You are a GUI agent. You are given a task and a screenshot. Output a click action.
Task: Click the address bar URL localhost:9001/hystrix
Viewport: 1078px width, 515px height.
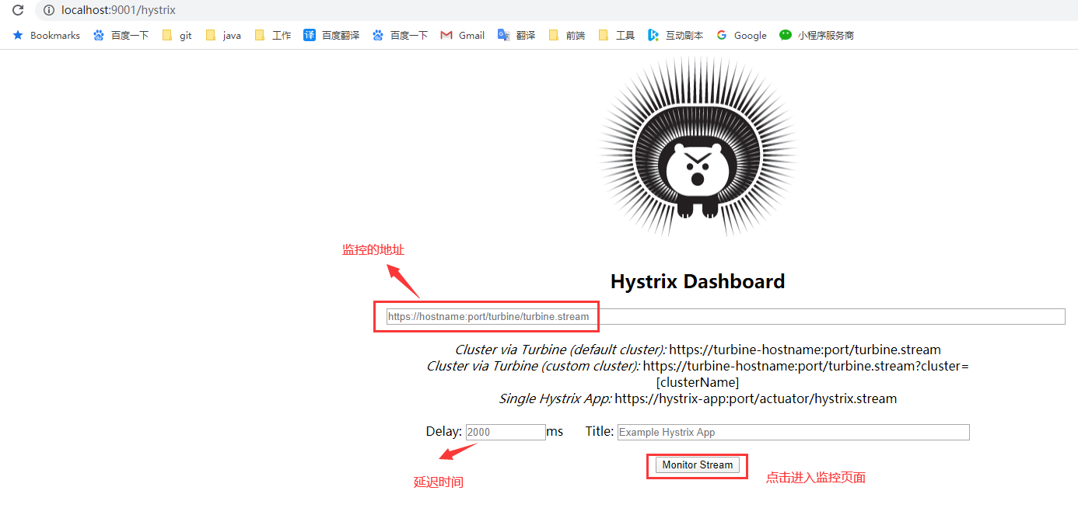[118, 11]
